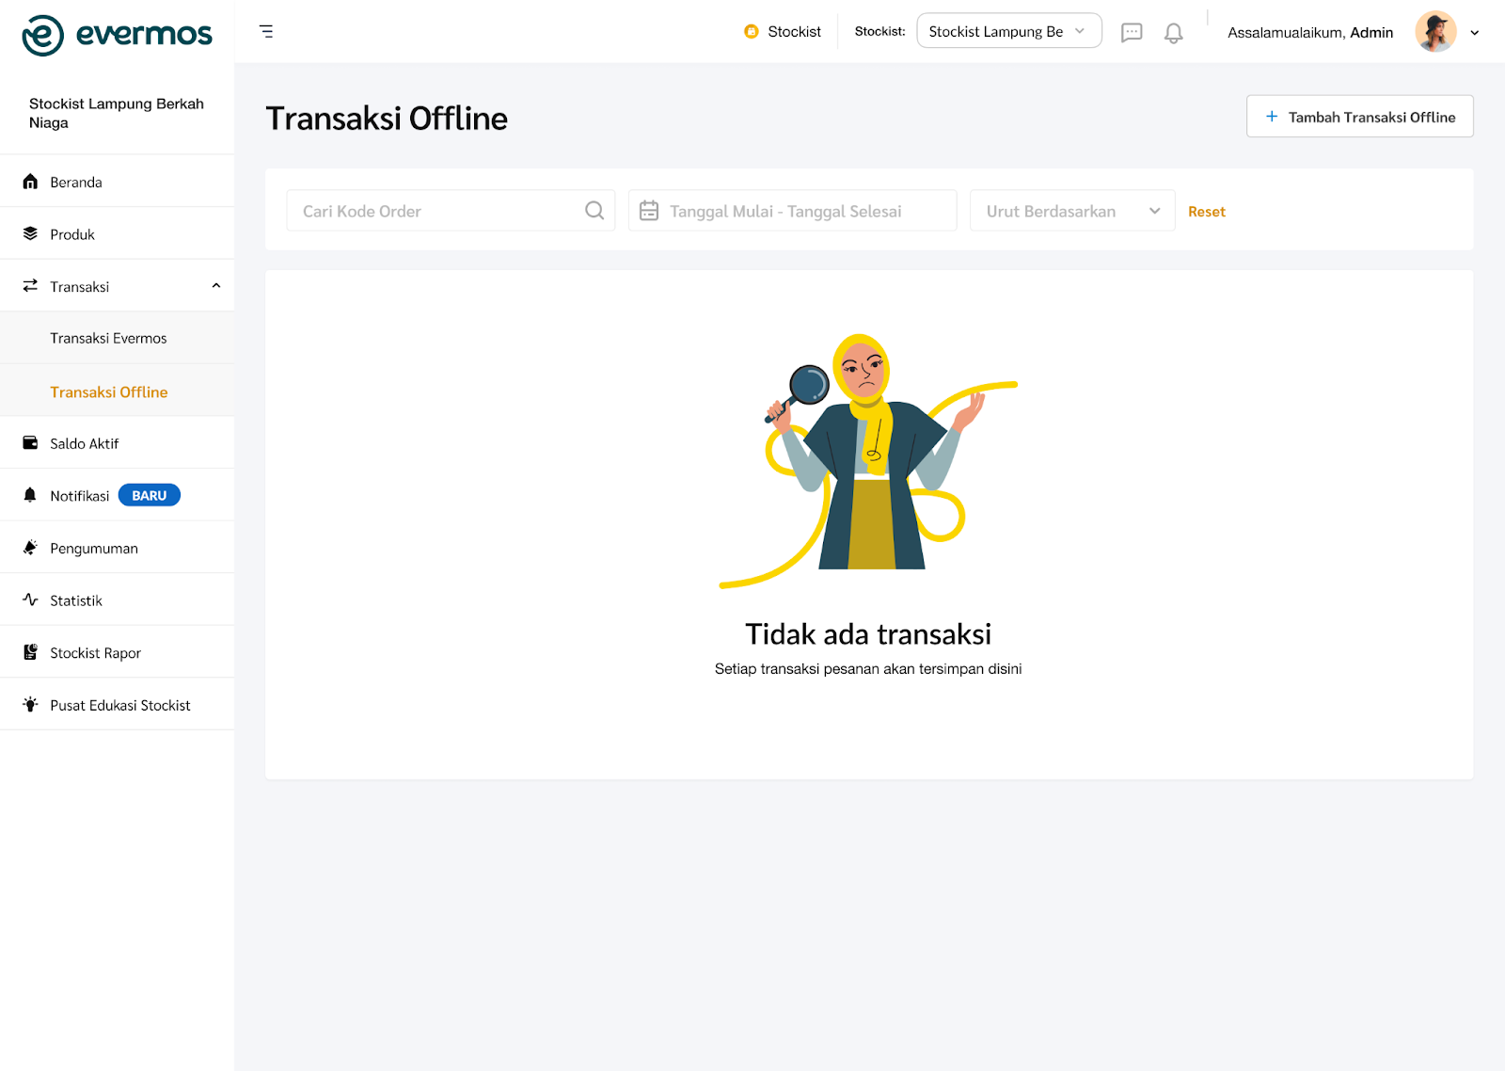Image resolution: width=1505 pixels, height=1071 pixels.
Task: Click the plus icon on Tambah Transaksi Offline
Action: pyautogui.click(x=1272, y=117)
